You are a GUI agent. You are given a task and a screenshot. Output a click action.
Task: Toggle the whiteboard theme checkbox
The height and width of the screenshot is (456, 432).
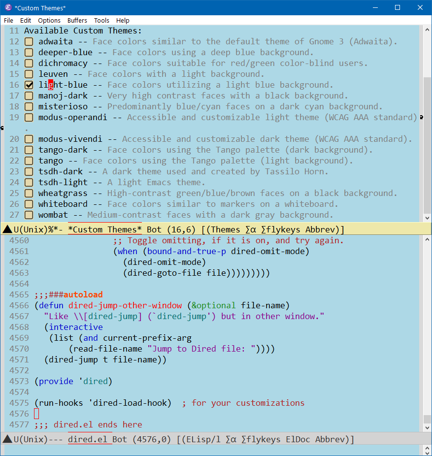click(x=29, y=204)
